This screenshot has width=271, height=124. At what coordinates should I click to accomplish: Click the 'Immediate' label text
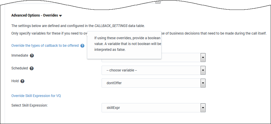click(20, 55)
